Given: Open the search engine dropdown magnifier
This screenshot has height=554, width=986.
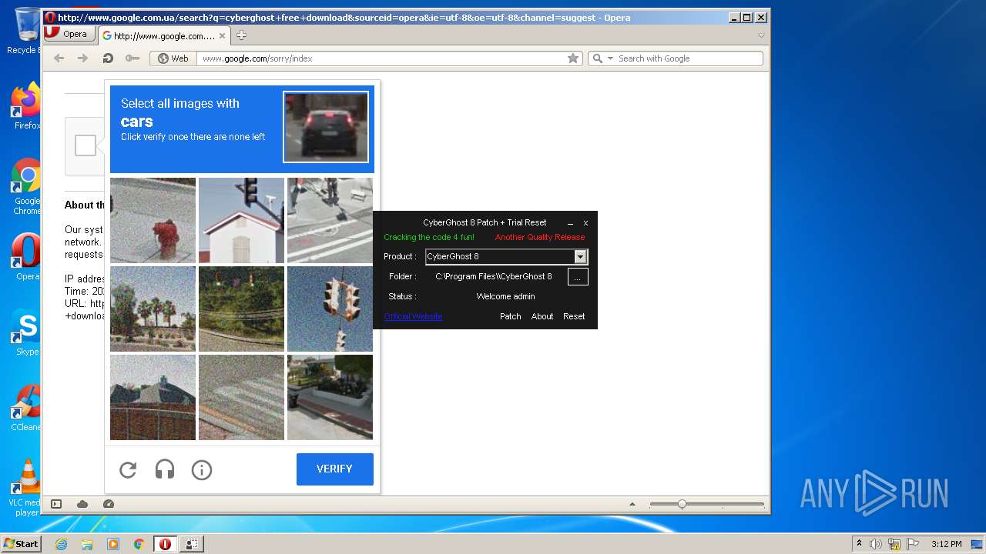Looking at the screenshot, I should coord(602,58).
